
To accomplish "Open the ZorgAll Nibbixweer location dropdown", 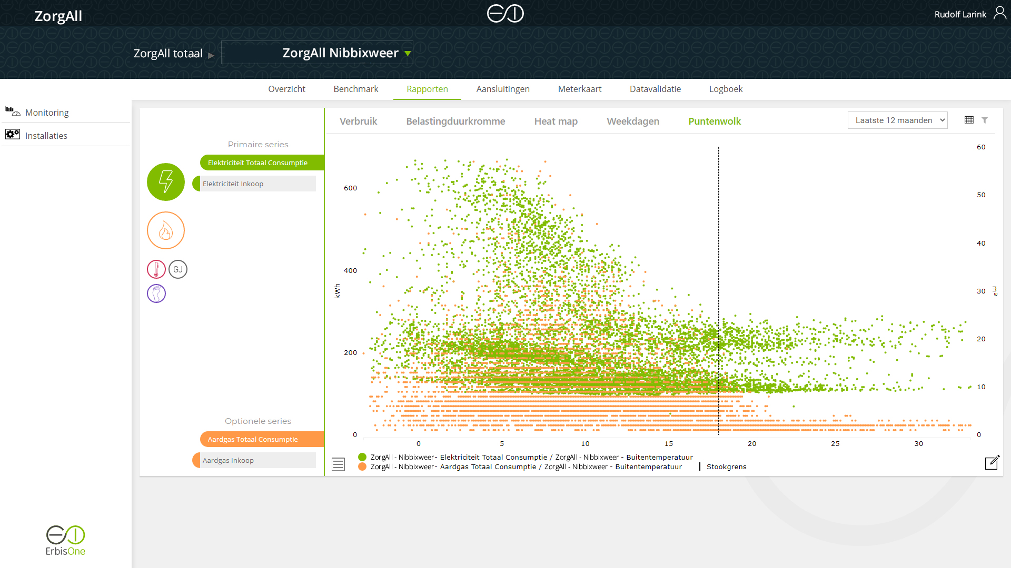I will [317, 53].
